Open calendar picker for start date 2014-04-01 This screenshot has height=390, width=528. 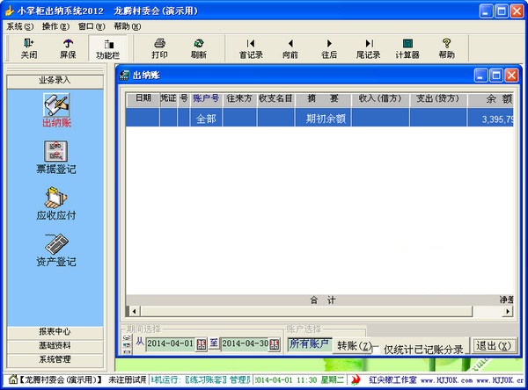(x=202, y=344)
